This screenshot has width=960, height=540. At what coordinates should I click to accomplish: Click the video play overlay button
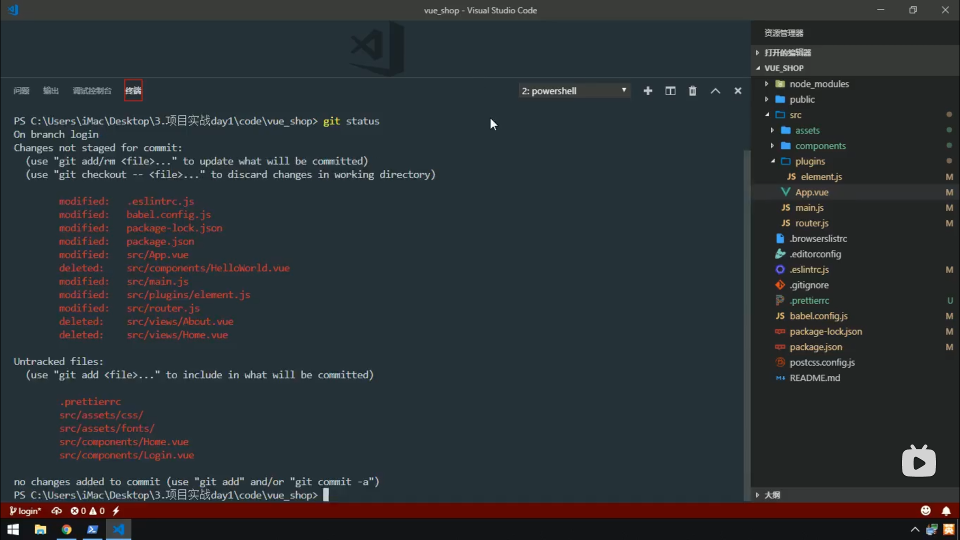click(x=919, y=461)
